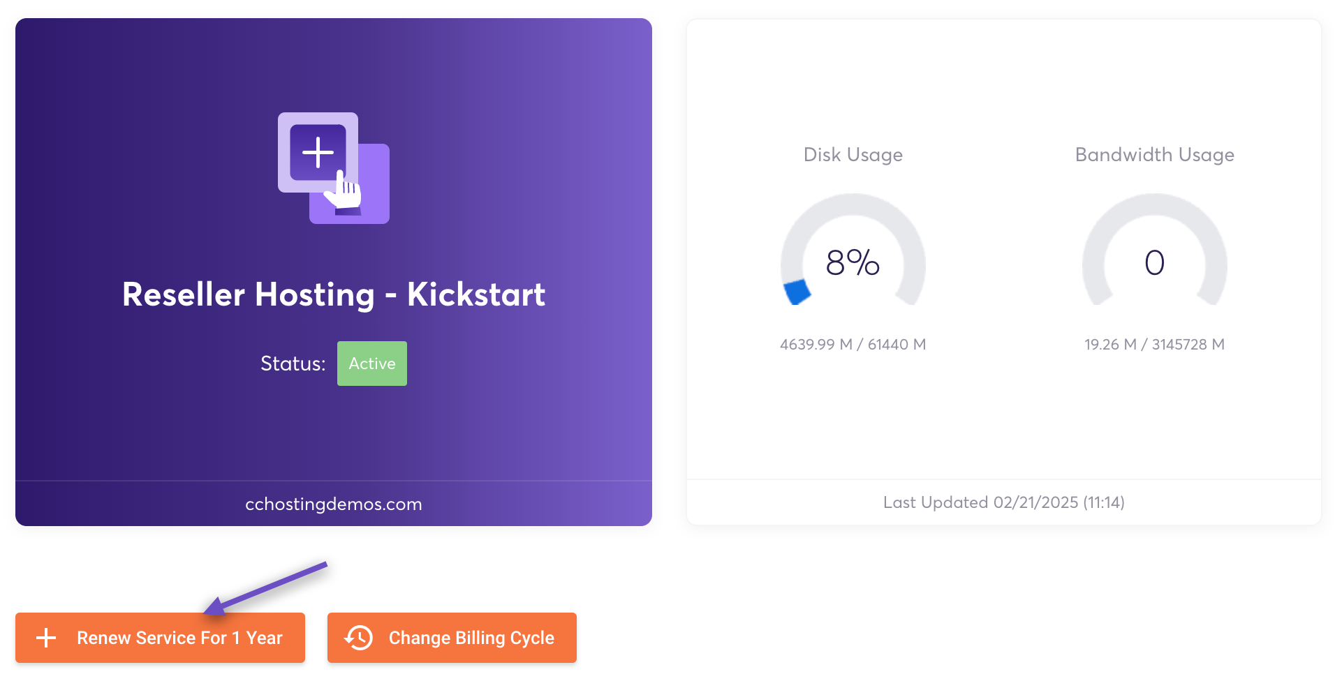Click the history clock icon on Change Billing Cycle
This screenshot has height=681, width=1335.
coord(359,638)
